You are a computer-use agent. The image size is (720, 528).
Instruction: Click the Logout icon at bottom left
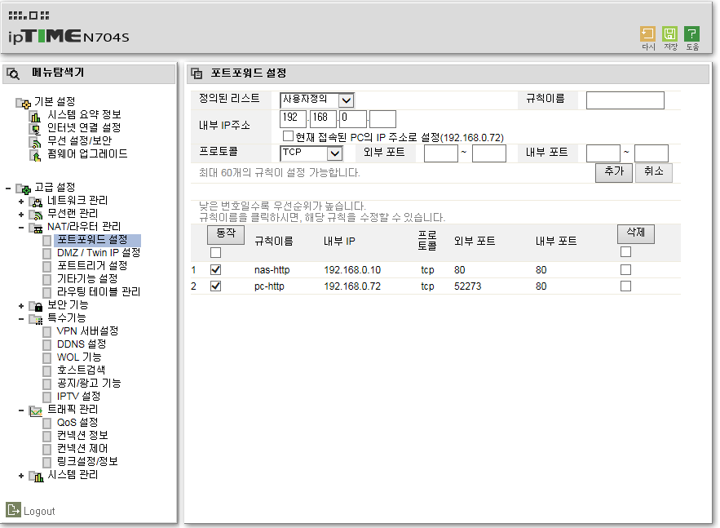click(x=13, y=509)
